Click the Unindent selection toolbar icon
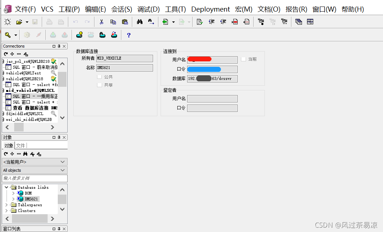Image resolution: width=383 pixels, height=232 pixels. coord(223,22)
